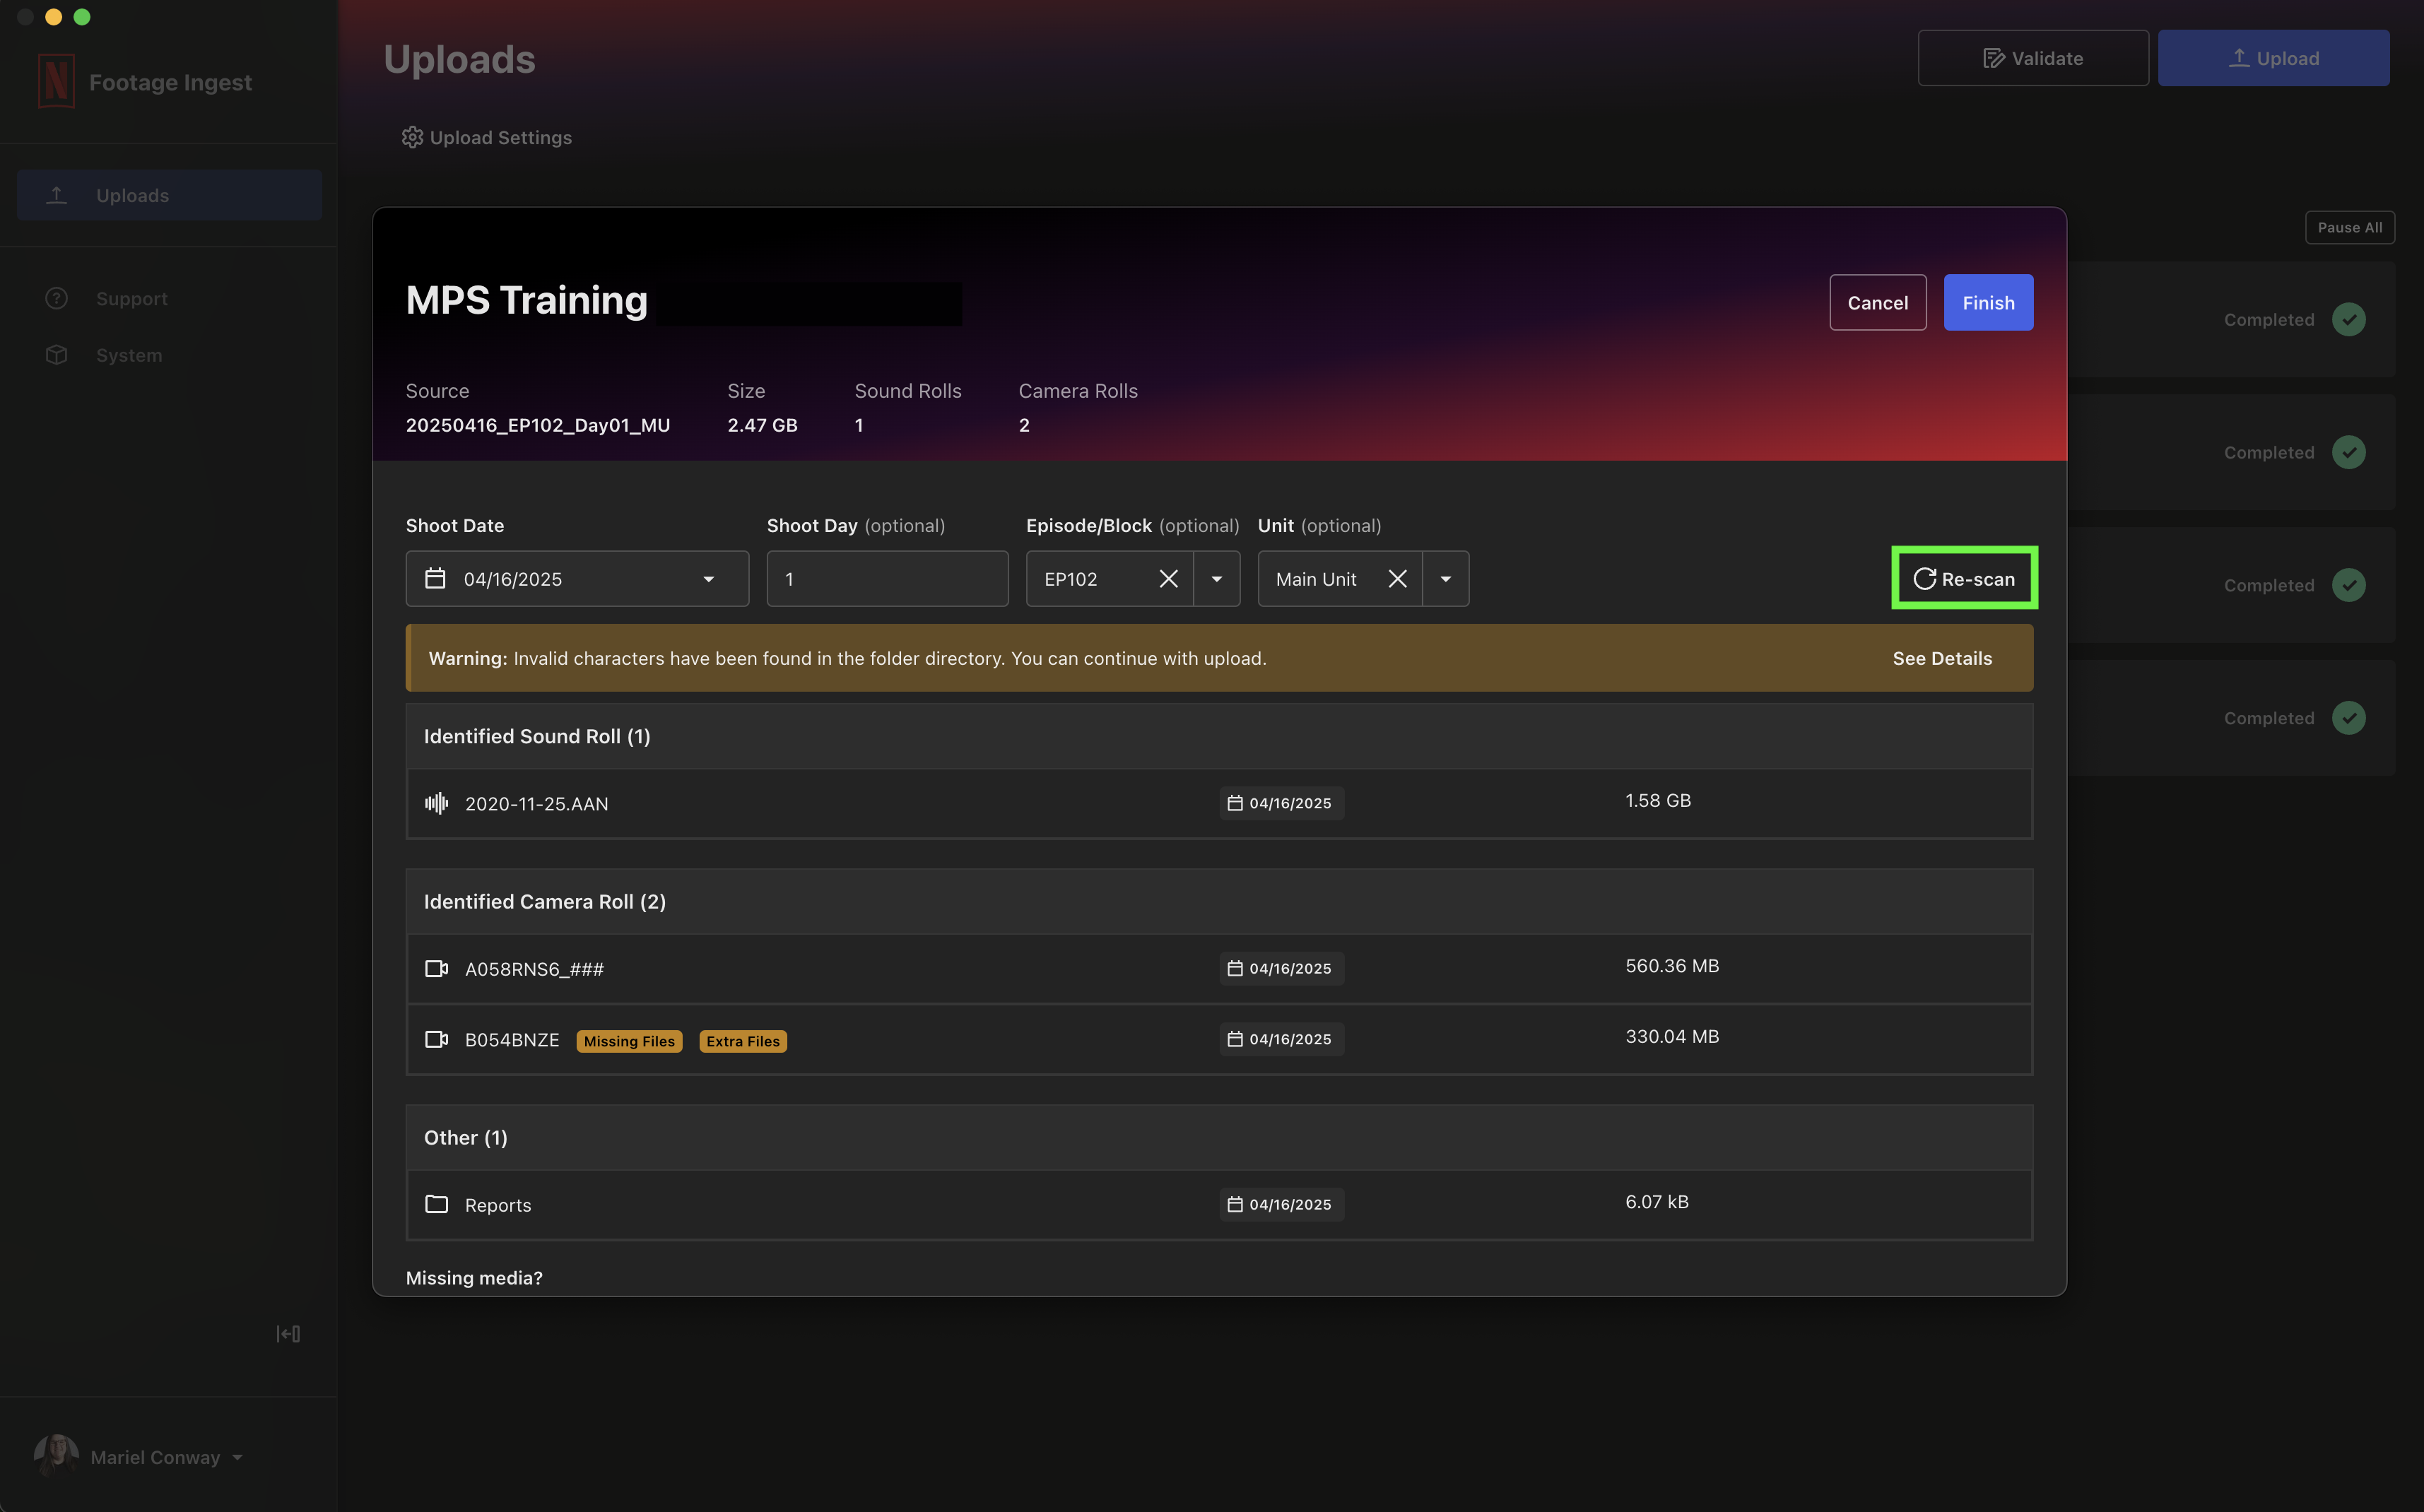Click the Netflix logo icon

56,81
